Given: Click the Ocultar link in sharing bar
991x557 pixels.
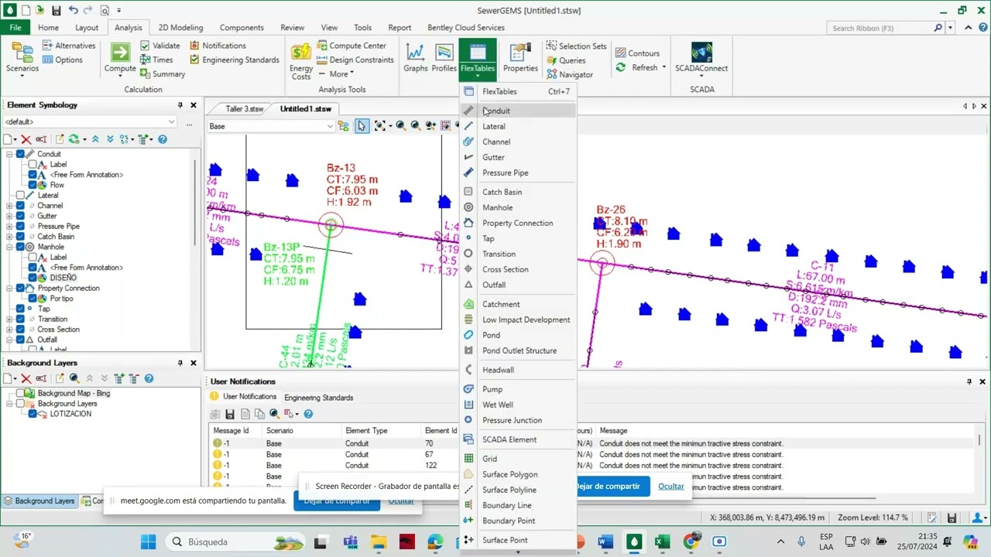Looking at the screenshot, I should pyautogui.click(x=671, y=486).
